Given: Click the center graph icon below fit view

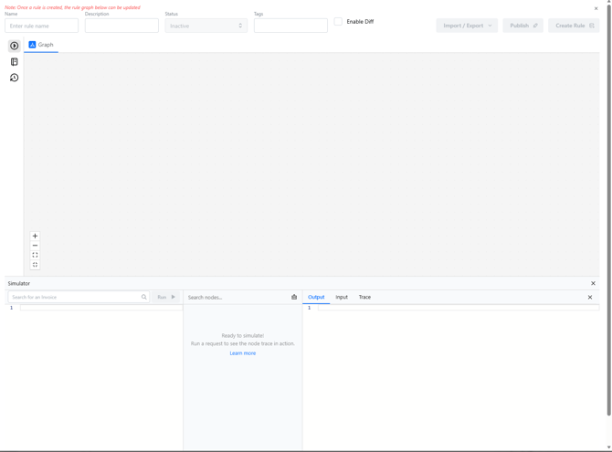Looking at the screenshot, I should (x=35, y=265).
